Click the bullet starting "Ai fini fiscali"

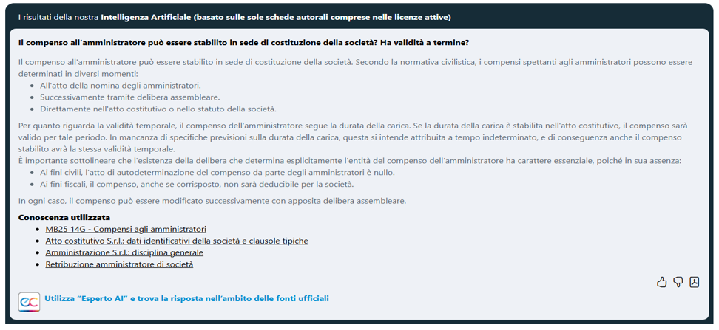click(x=197, y=184)
